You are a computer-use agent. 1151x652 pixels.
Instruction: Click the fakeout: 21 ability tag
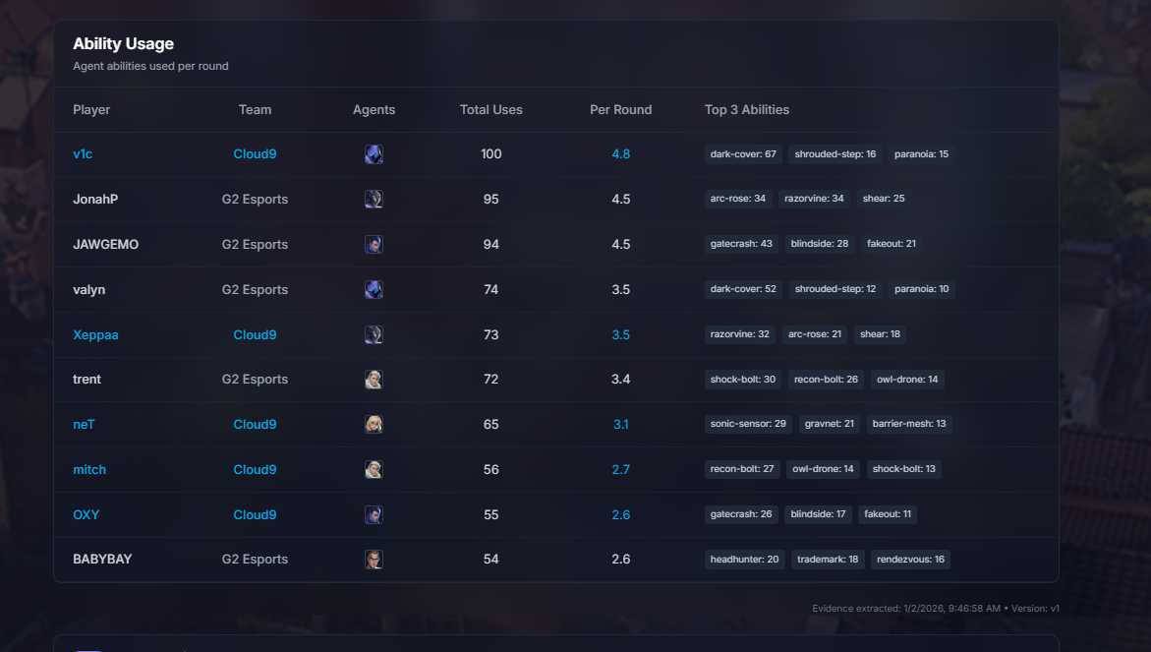[x=892, y=244]
